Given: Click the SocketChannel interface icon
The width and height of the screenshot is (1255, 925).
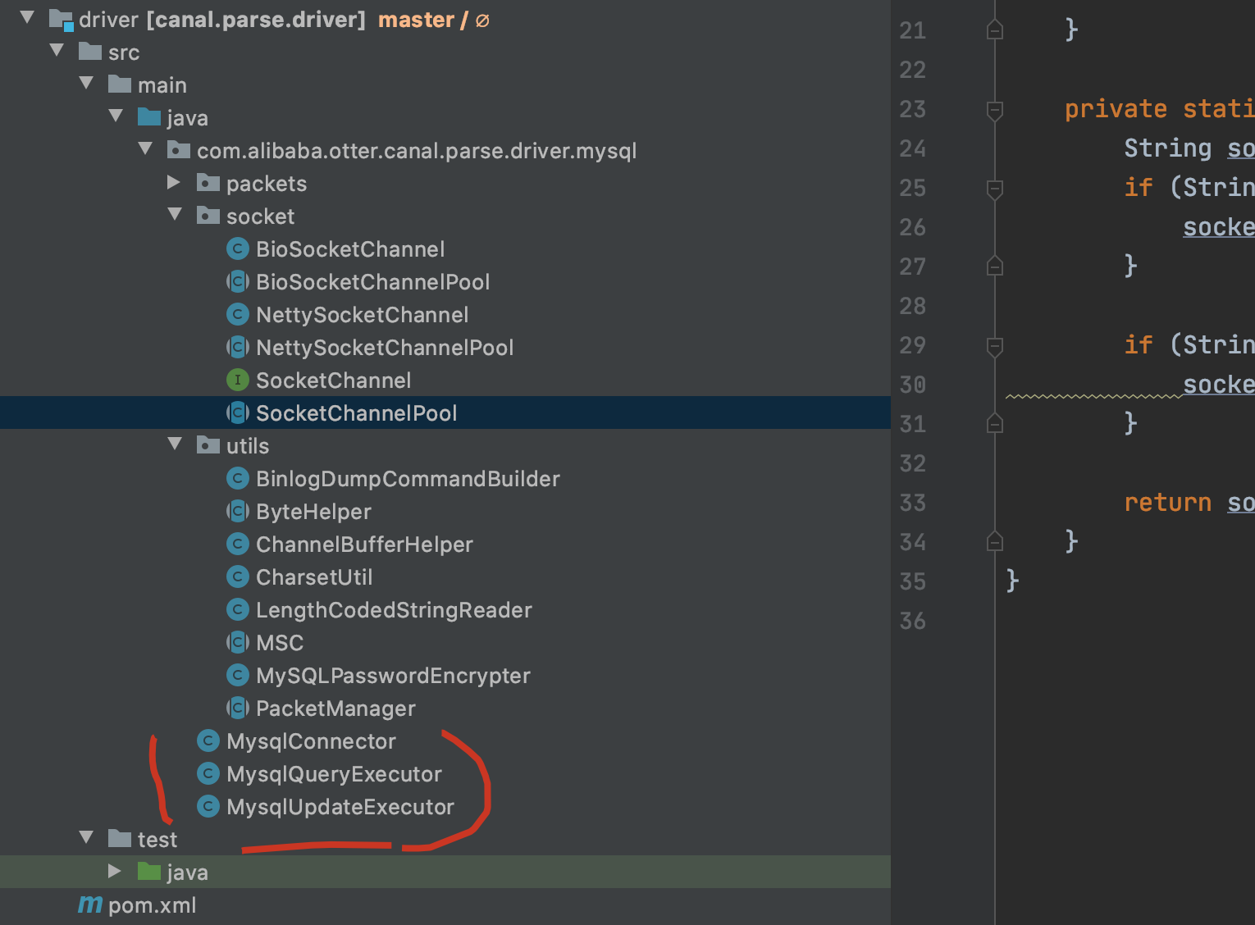Looking at the screenshot, I should point(237,380).
